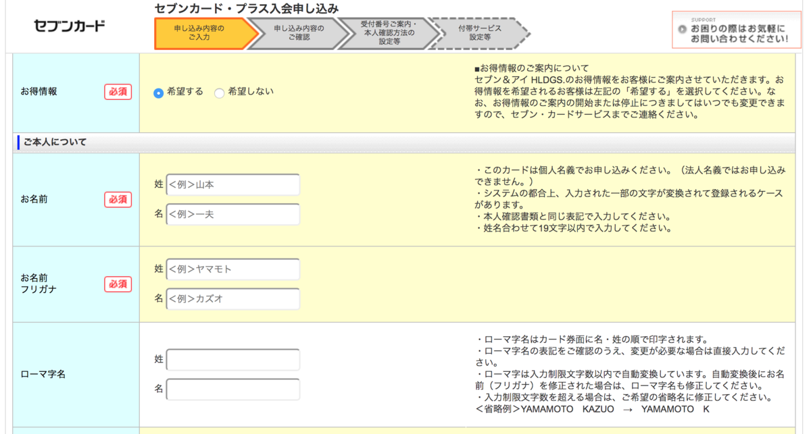Click the ローマ字名はカード券面に名・姓の順 note

tap(591, 340)
